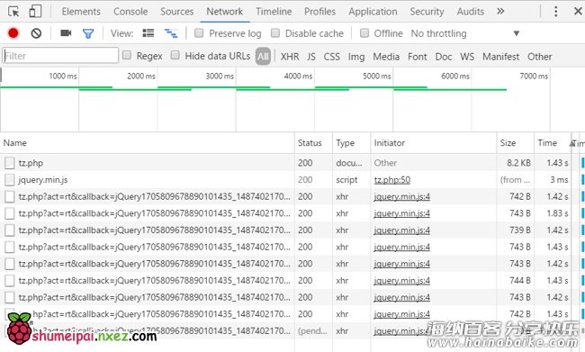Switch to large request rows view

(x=148, y=33)
